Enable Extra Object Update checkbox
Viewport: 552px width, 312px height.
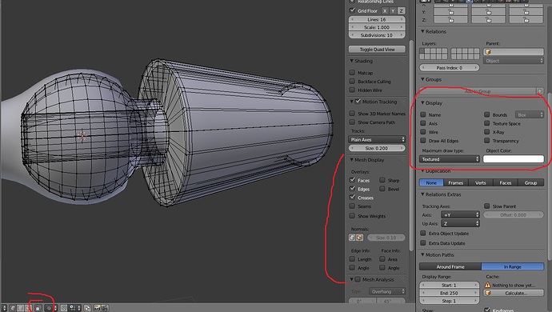pos(423,233)
